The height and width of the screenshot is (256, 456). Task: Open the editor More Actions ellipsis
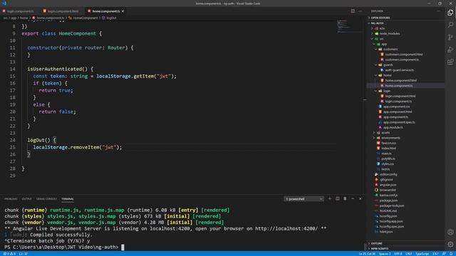(361, 11)
